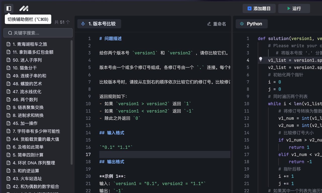Screen dimensions: 322x193
Task: Open the Python language tab
Action: [x=252, y=24]
